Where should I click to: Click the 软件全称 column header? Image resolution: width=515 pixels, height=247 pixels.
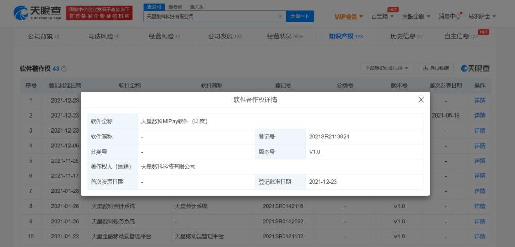click(x=130, y=85)
